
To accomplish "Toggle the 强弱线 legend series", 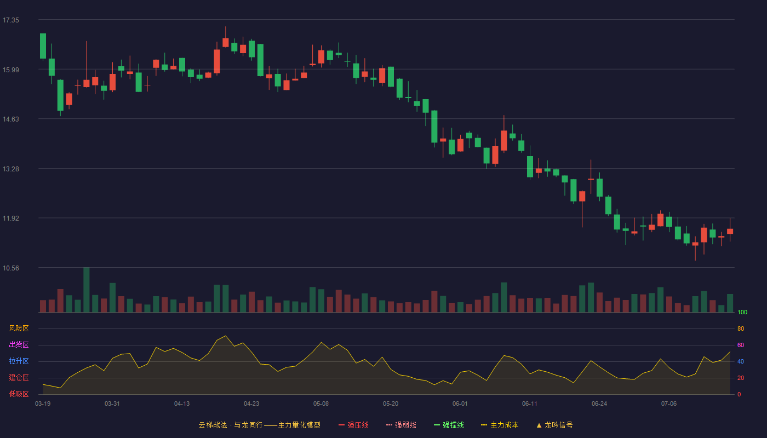I will [x=401, y=425].
